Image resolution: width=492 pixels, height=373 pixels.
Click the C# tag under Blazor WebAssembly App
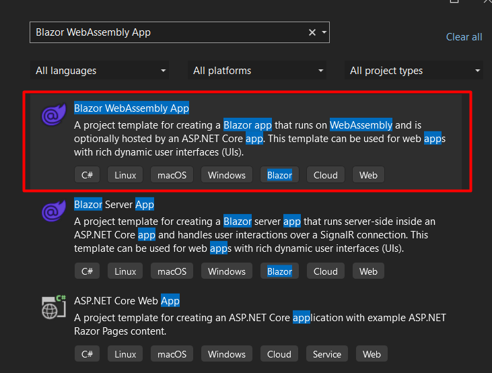(x=87, y=175)
